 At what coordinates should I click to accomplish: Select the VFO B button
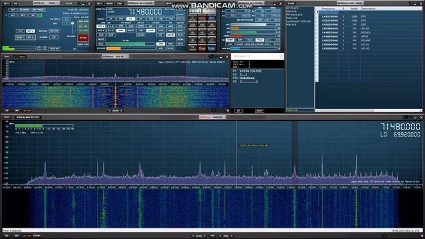[x=101, y=31]
